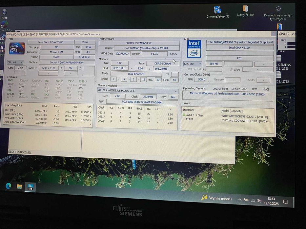
Task: Open the clock showing 13:53
Action: 271,201
